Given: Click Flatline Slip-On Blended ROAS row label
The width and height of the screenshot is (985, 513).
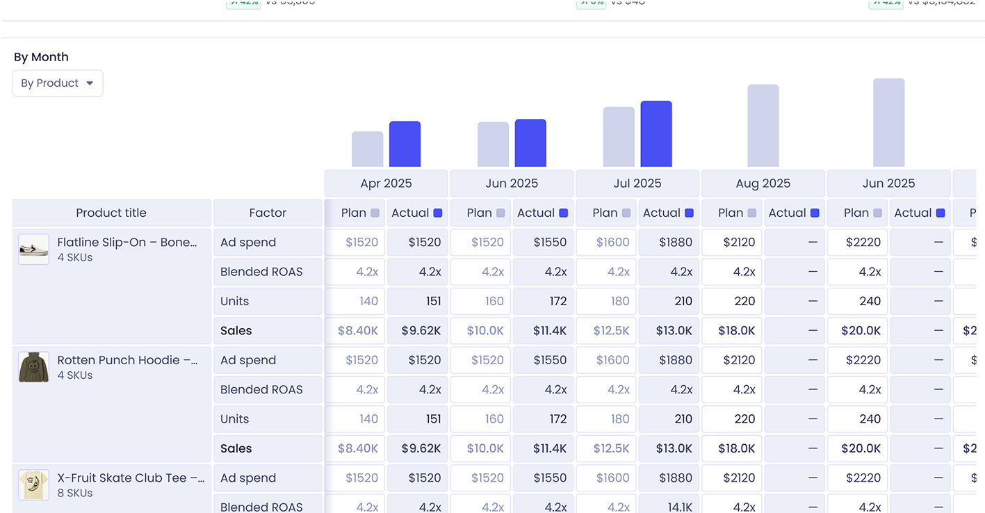Looking at the screenshot, I should pyautogui.click(x=268, y=272).
